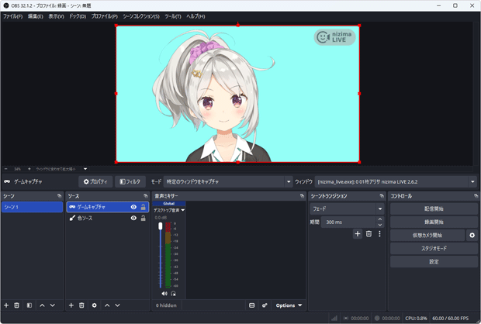Screen dimensions: 481x324
Task: Mute desktop audio speaker icon
Action: click(x=164, y=294)
